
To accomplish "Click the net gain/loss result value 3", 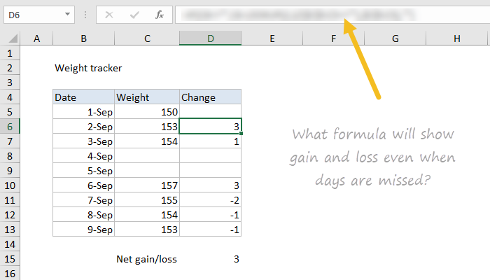I will 211,259.
